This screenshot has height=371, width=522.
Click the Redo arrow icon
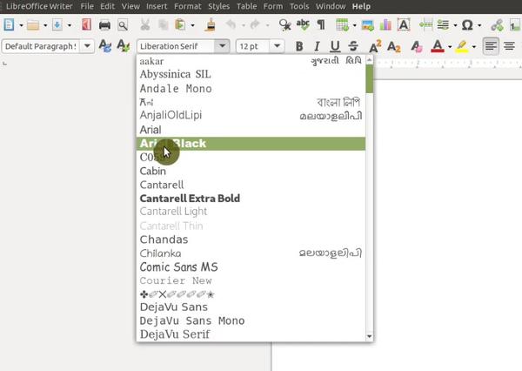coord(255,25)
